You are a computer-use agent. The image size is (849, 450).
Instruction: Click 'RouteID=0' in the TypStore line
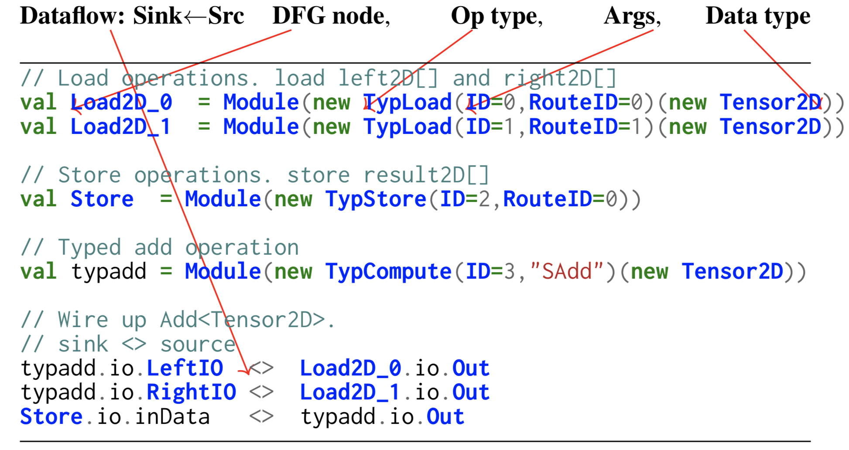point(560,199)
